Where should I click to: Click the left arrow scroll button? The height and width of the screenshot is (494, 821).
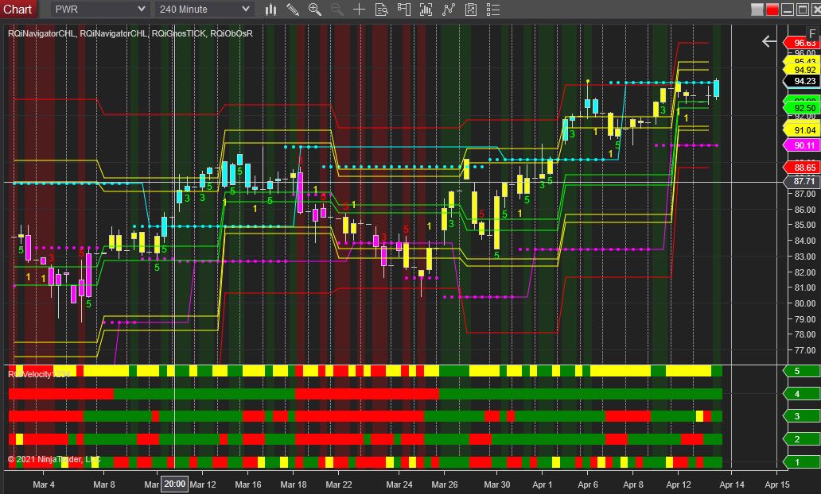pyautogui.click(x=768, y=41)
